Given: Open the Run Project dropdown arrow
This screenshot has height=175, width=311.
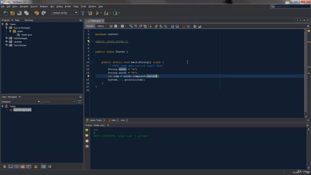Looking at the screenshot, I should point(101,13).
